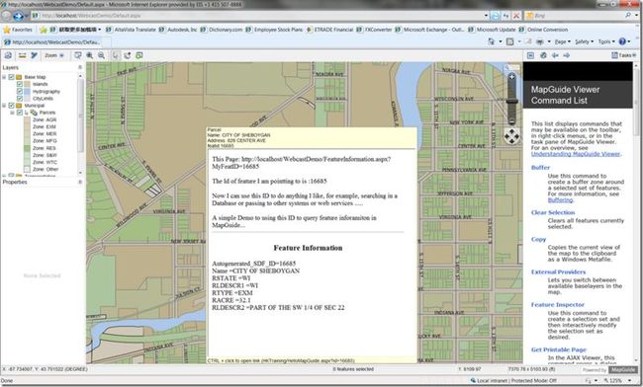
Task: Click task pane Forward arrow
Action: (566, 55)
